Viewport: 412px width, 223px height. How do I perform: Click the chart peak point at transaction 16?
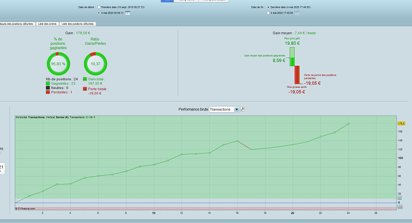click(x=237, y=141)
